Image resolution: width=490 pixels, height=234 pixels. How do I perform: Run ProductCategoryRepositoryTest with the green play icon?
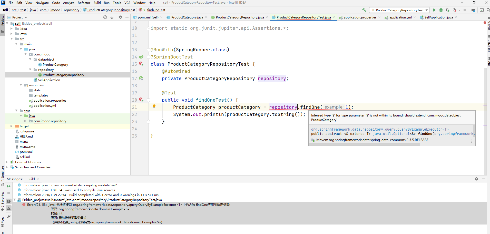434,10
